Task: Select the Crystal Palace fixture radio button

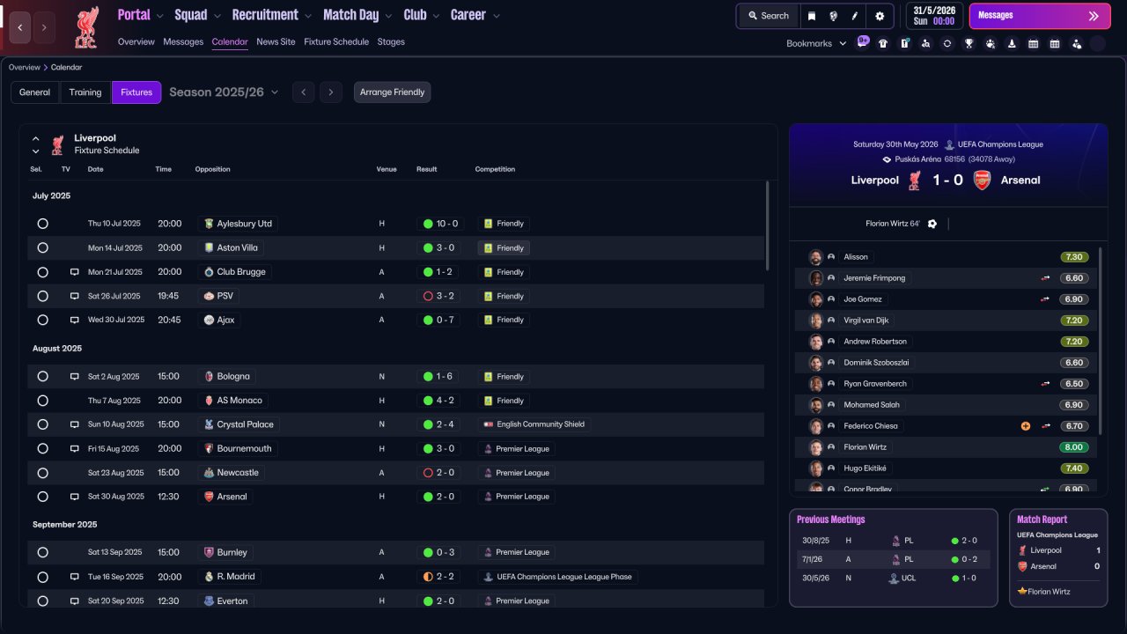Action: pyautogui.click(x=42, y=424)
